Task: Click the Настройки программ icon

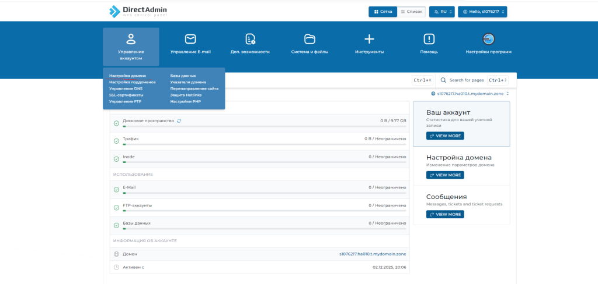Action: 489,39
